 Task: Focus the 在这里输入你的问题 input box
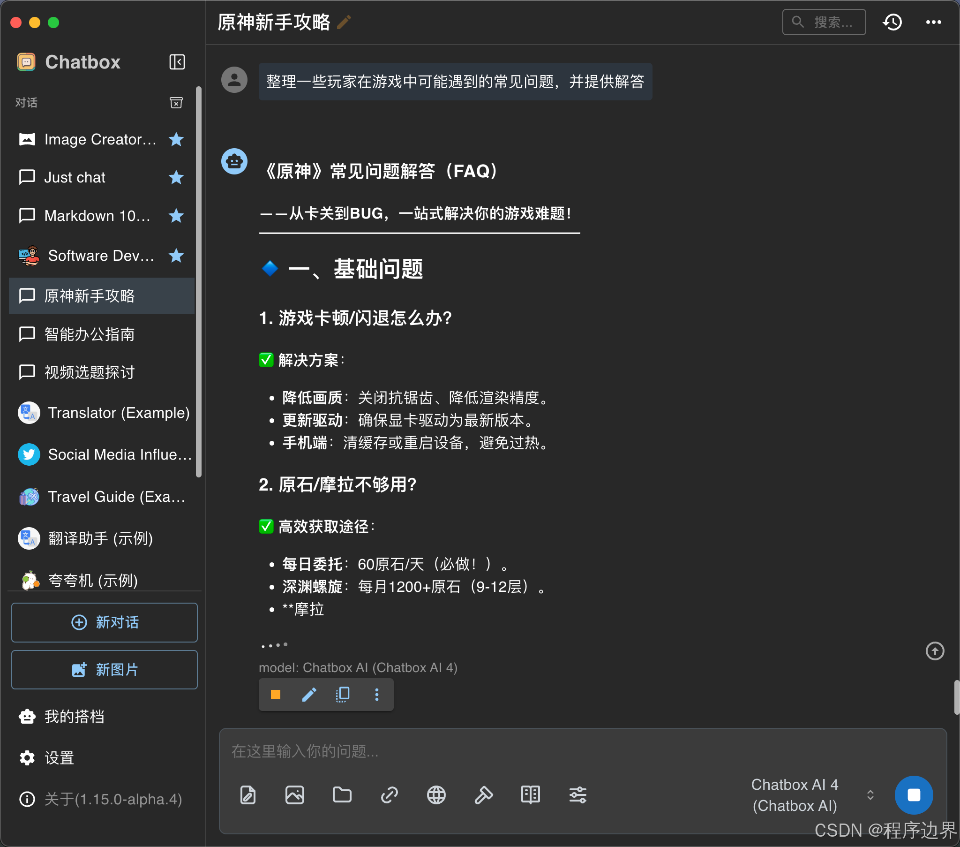coord(582,751)
